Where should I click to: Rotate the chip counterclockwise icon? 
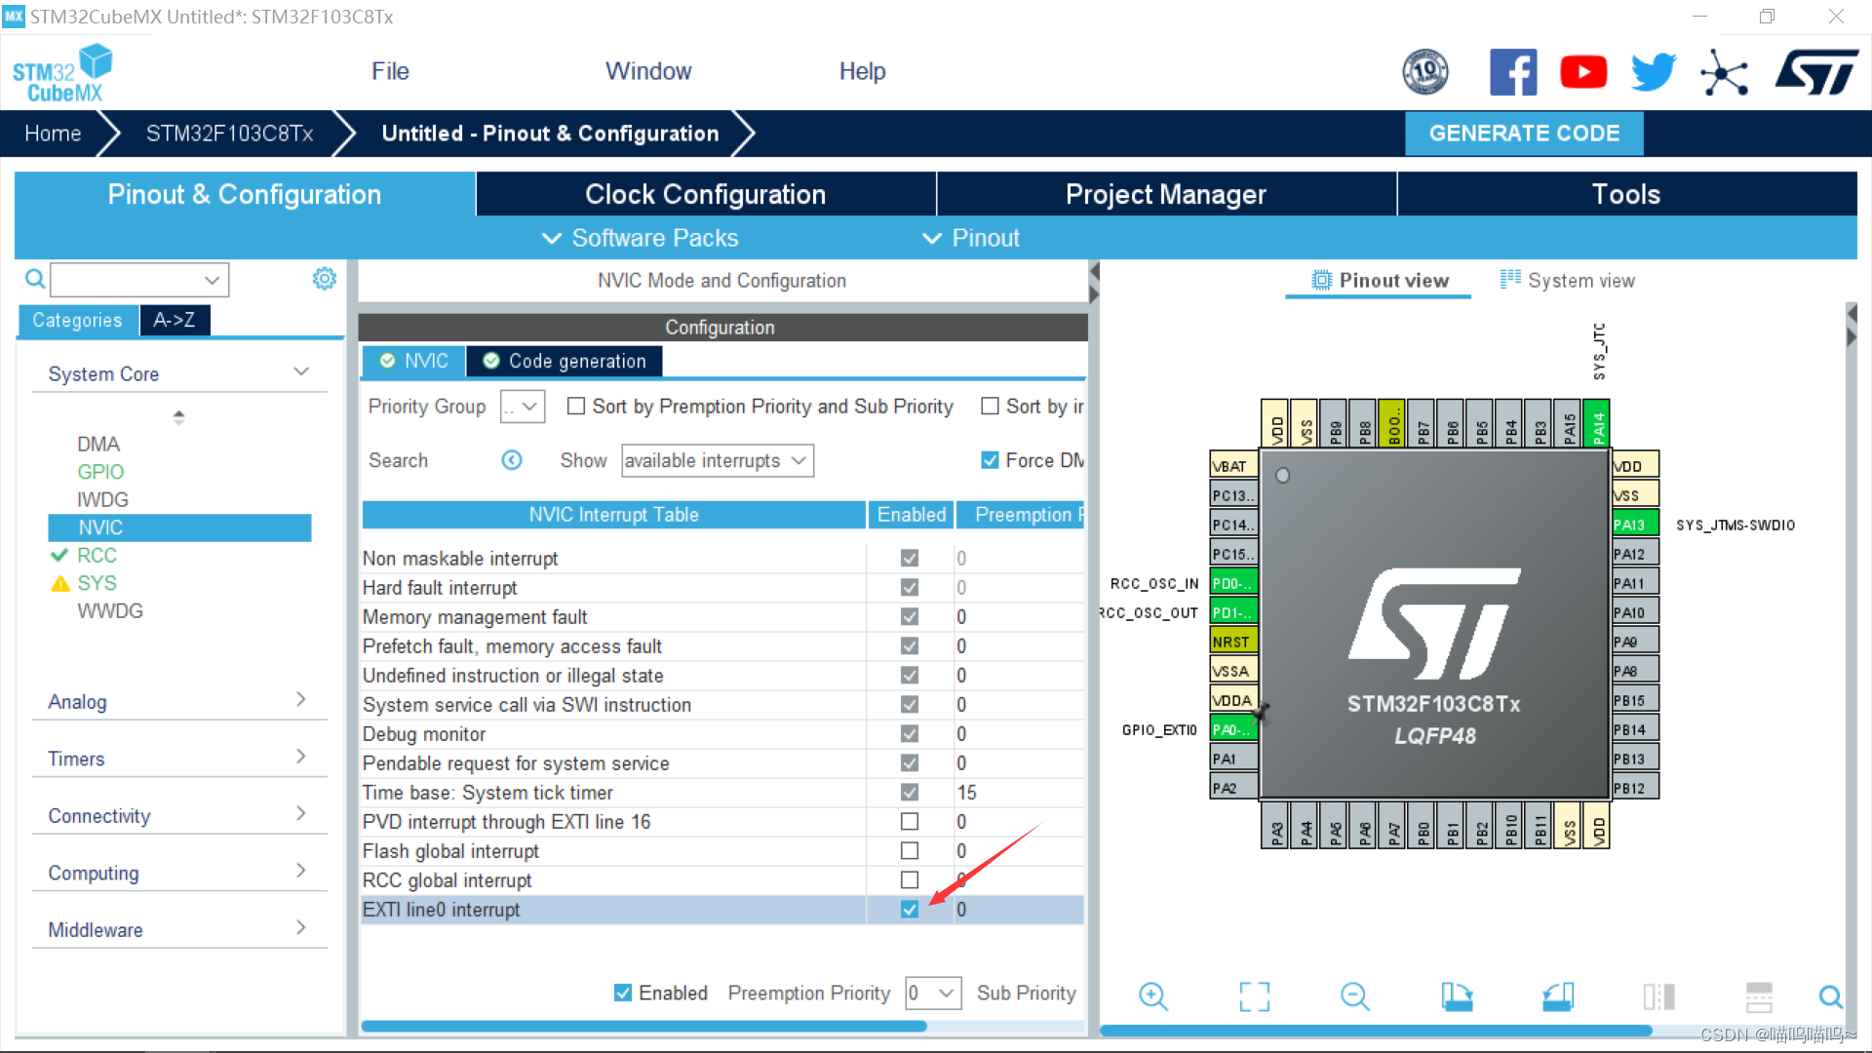pyautogui.click(x=1558, y=995)
